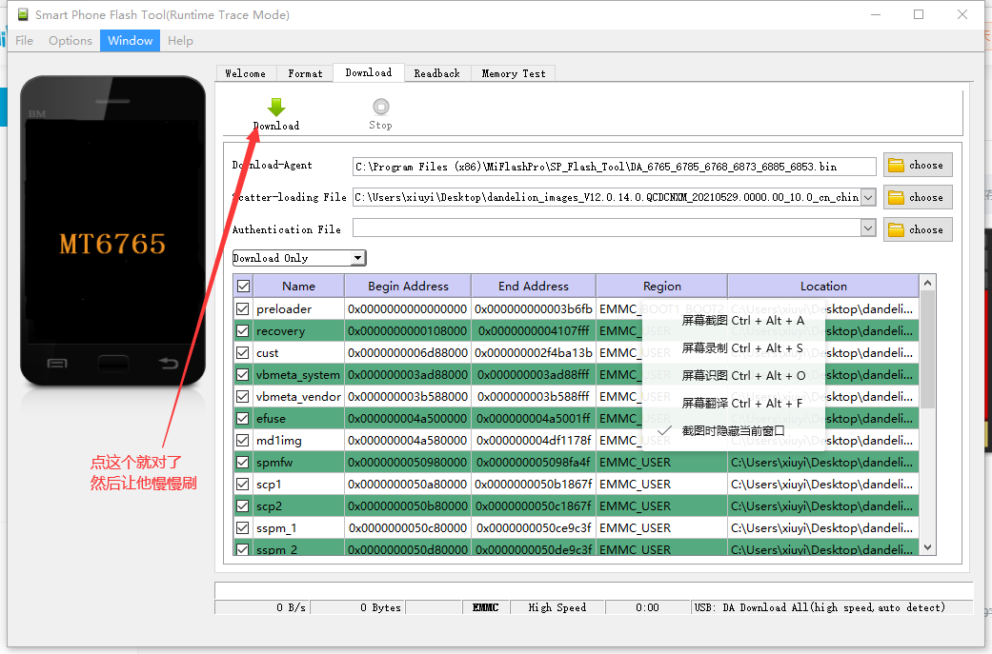Toggle 截图时隐藏当前窗口 option

(733, 431)
